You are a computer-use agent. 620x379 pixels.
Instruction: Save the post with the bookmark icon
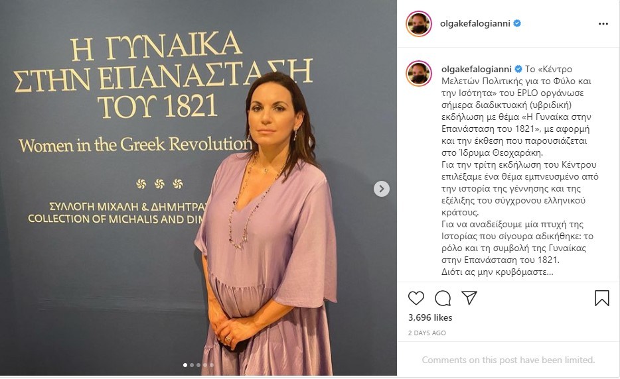(602, 298)
